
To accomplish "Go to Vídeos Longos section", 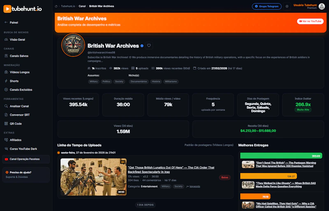I will [x=19, y=72].
